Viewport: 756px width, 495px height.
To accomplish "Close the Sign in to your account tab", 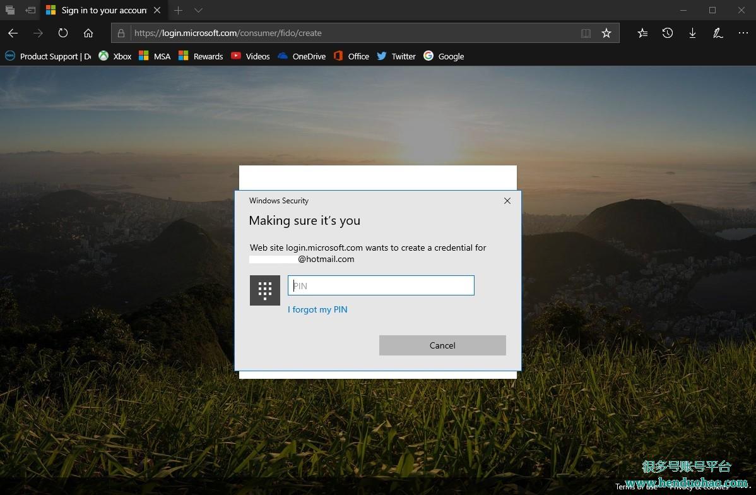I will [157, 10].
